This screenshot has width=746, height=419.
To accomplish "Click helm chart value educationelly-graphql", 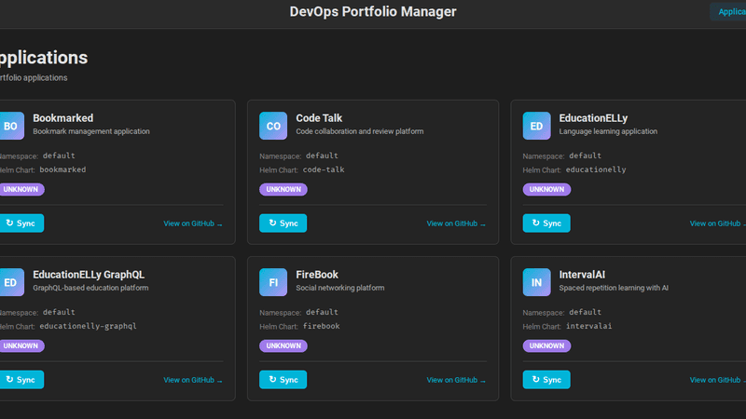I will (88, 326).
